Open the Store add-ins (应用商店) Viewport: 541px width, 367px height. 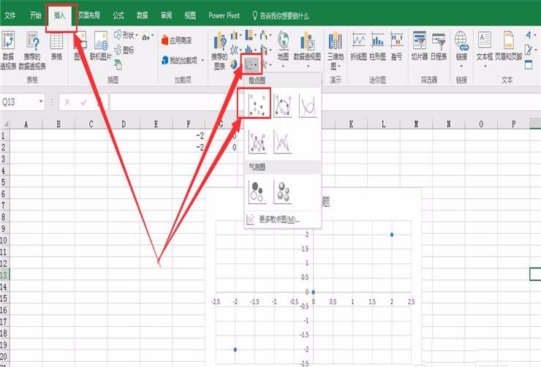pyautogui.click(x=176, y=40)
